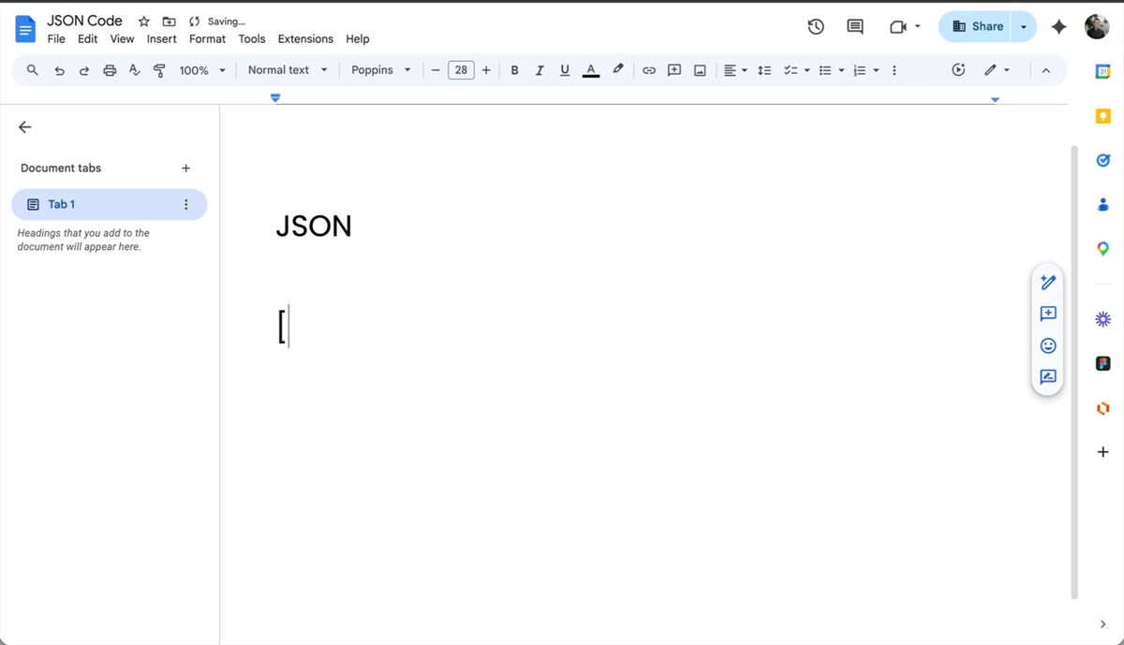This screenshot has height=645, width=1124.
Task: Open the Format menu
Action: pyautogui.click(x=207, y=38)
